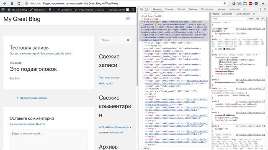
Task: Click the "Uncategorized" category link
Action: 50,53
